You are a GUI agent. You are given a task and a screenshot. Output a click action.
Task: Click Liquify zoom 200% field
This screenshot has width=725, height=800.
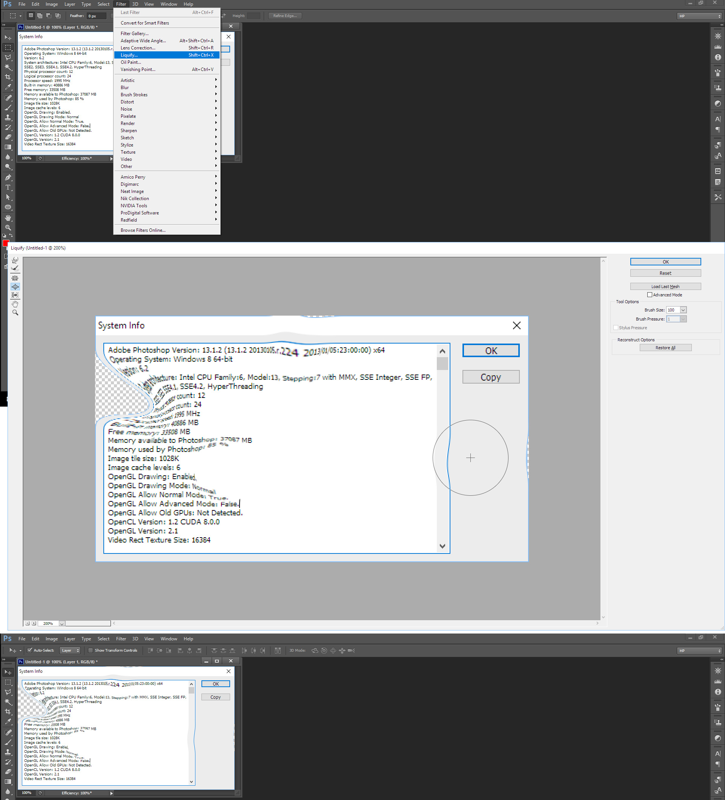[48, 623]
